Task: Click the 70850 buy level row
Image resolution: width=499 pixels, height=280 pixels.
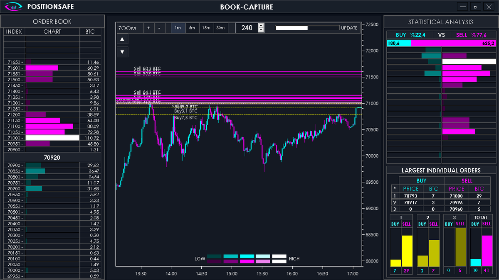Action: [x=52, y=171]
